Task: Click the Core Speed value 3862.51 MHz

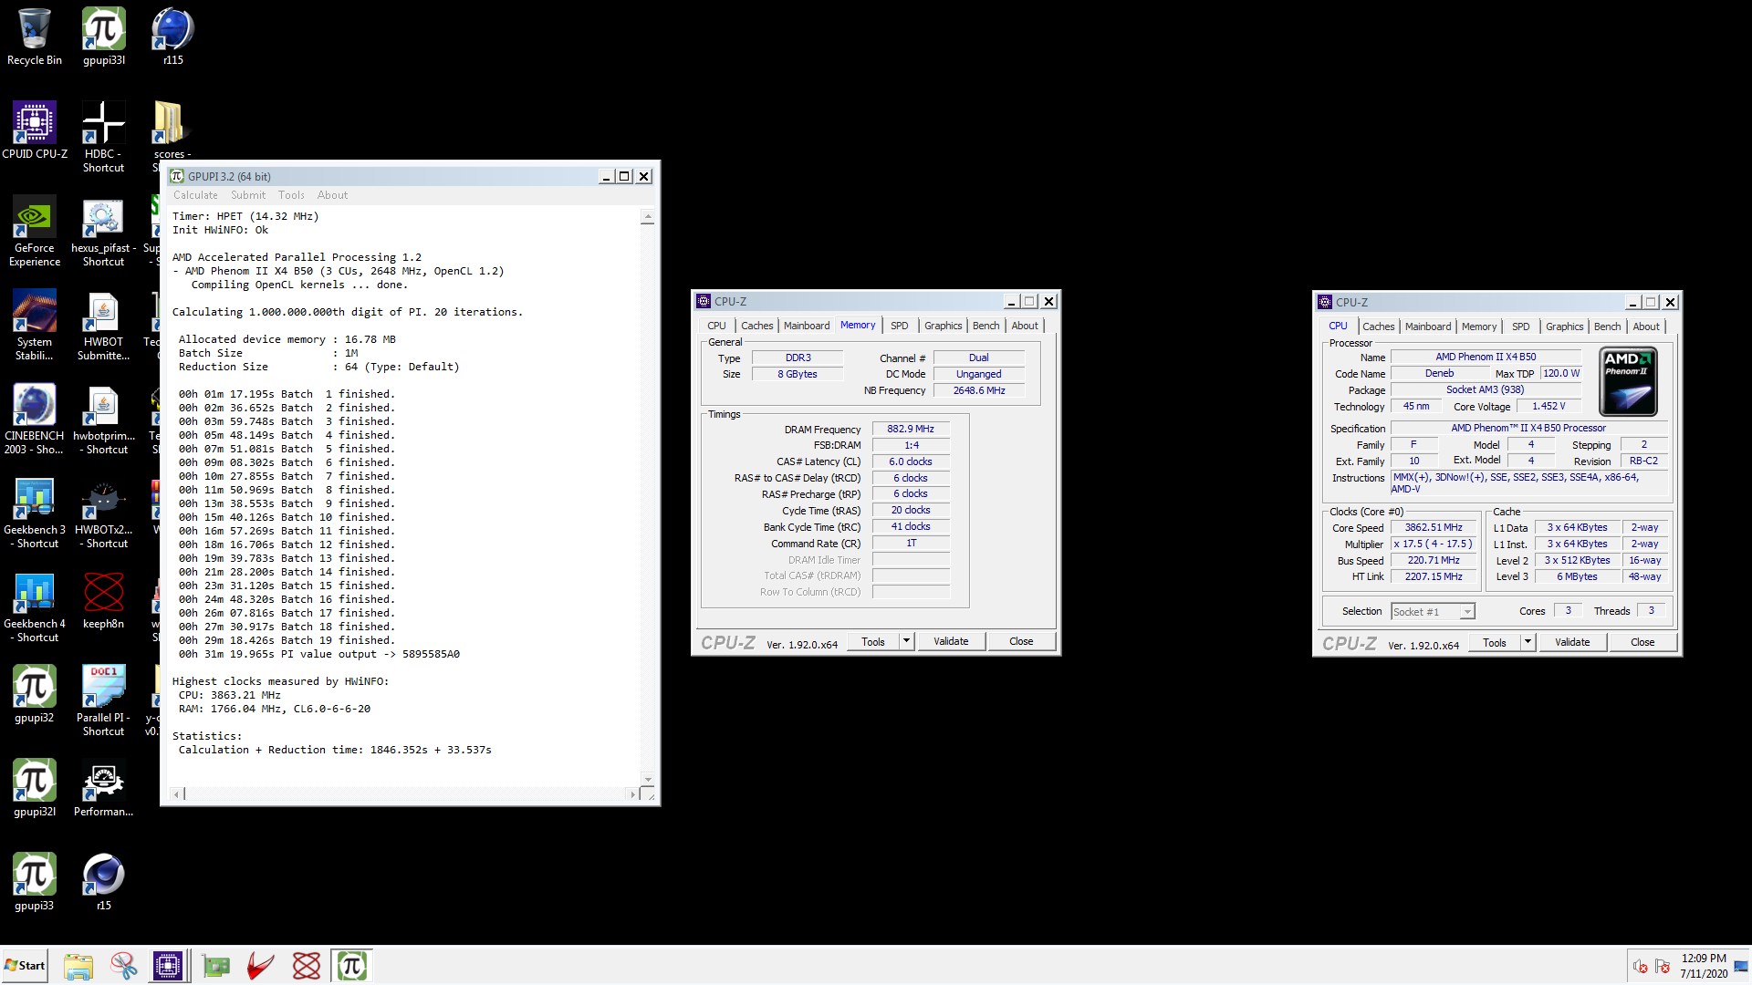Action: (1434, 527)
